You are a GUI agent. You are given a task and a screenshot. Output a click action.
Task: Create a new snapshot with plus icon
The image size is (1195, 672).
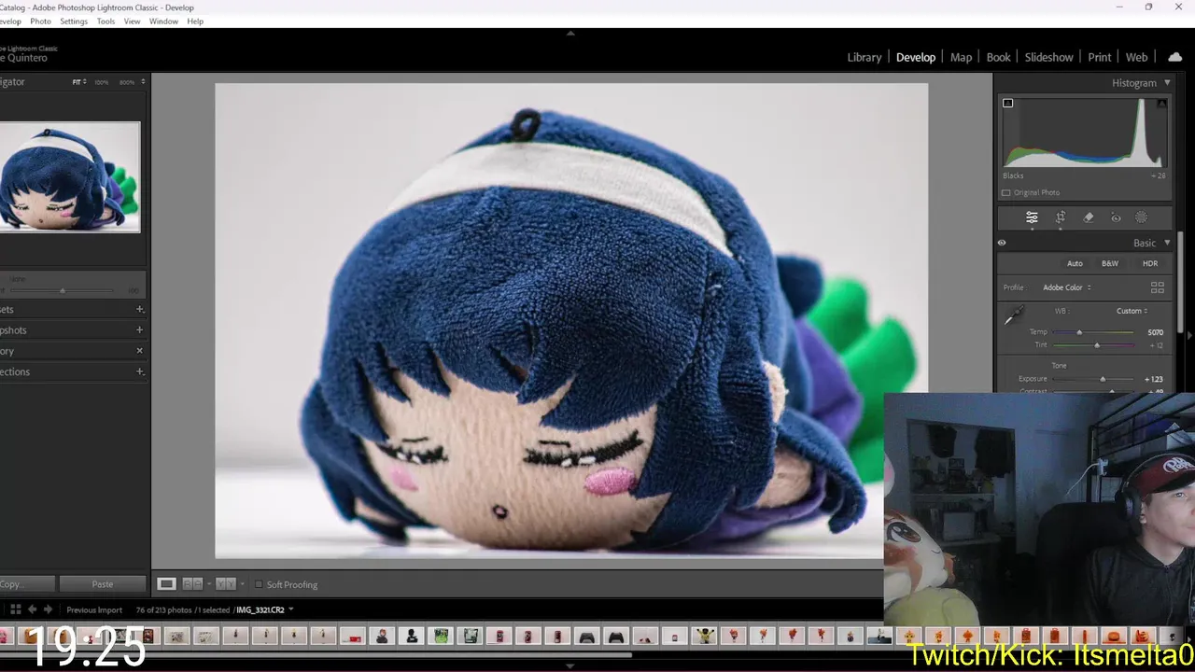(140, 330)
